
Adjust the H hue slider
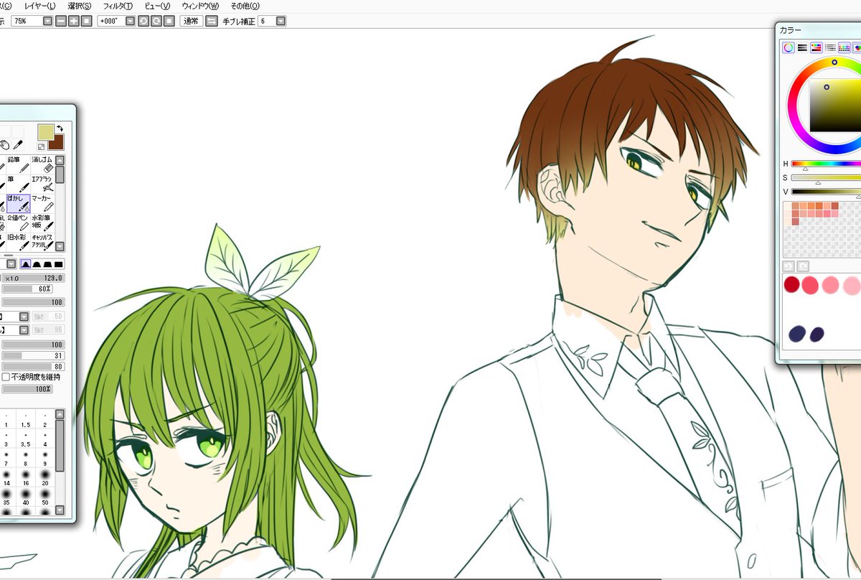(x=826, y=164)
